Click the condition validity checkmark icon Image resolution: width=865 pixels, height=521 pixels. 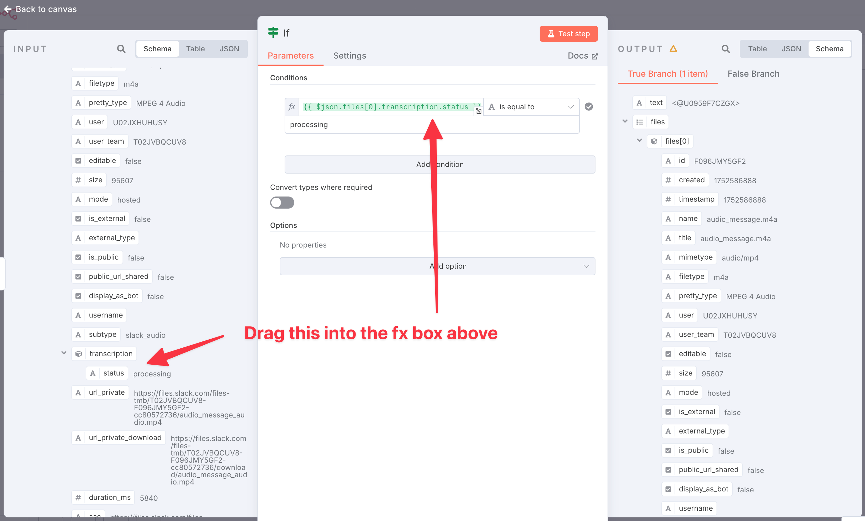(589, 107)
